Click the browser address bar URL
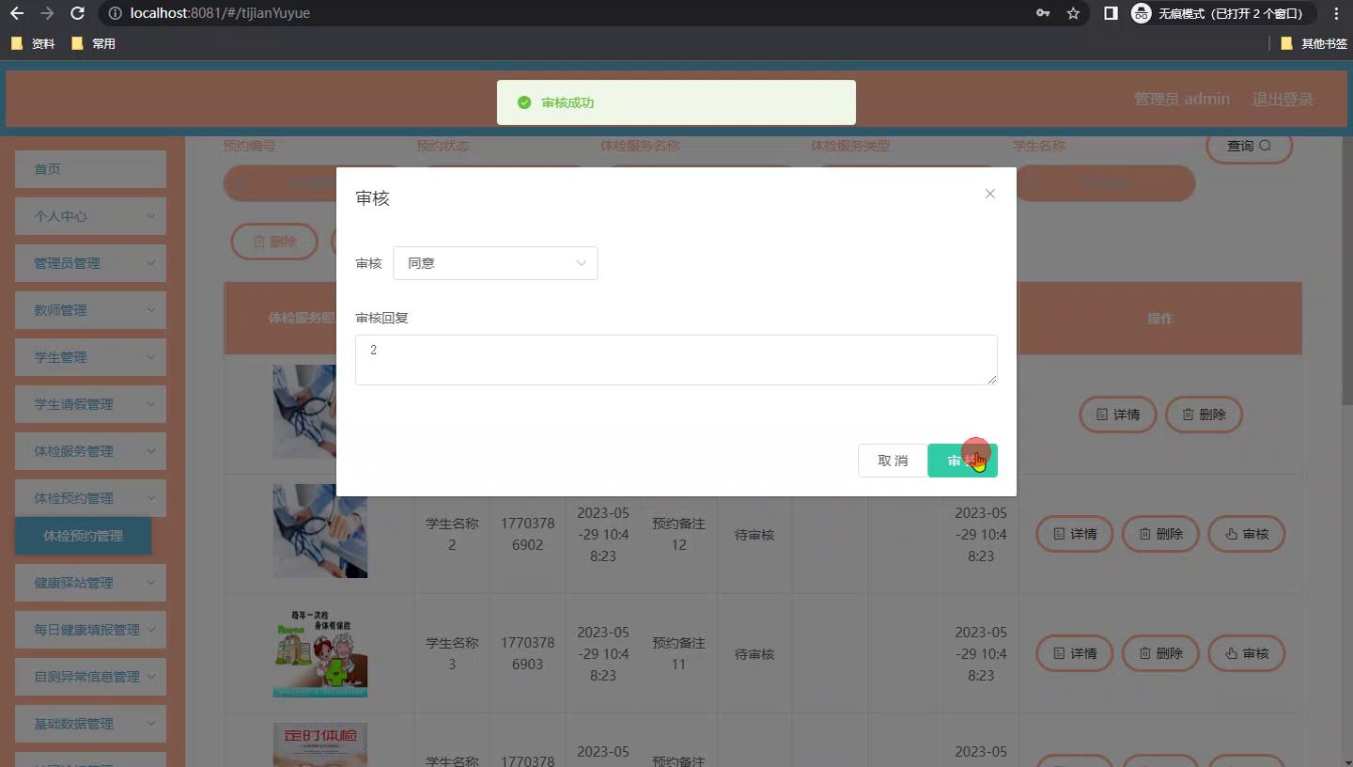 click(220, 13)
